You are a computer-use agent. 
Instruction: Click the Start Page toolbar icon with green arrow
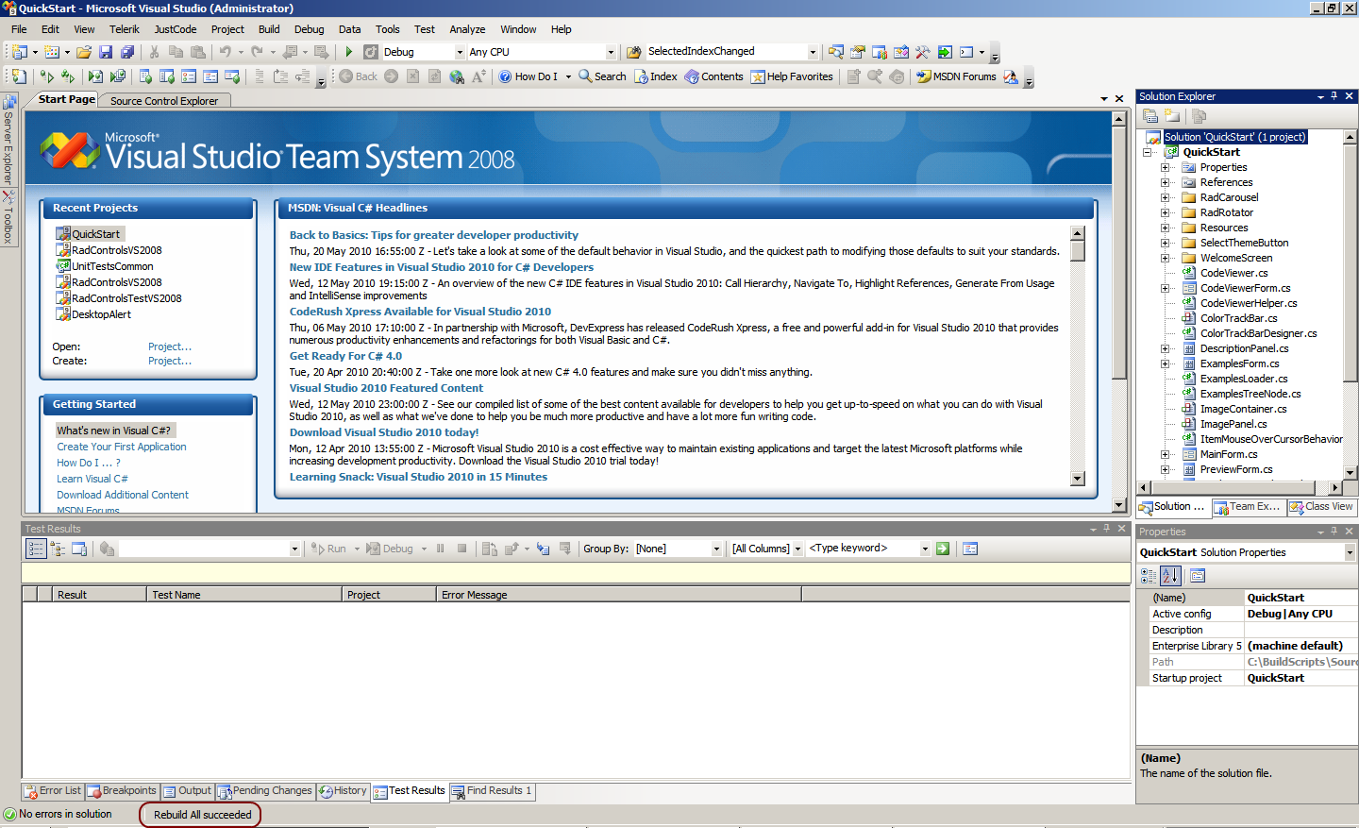945,52
